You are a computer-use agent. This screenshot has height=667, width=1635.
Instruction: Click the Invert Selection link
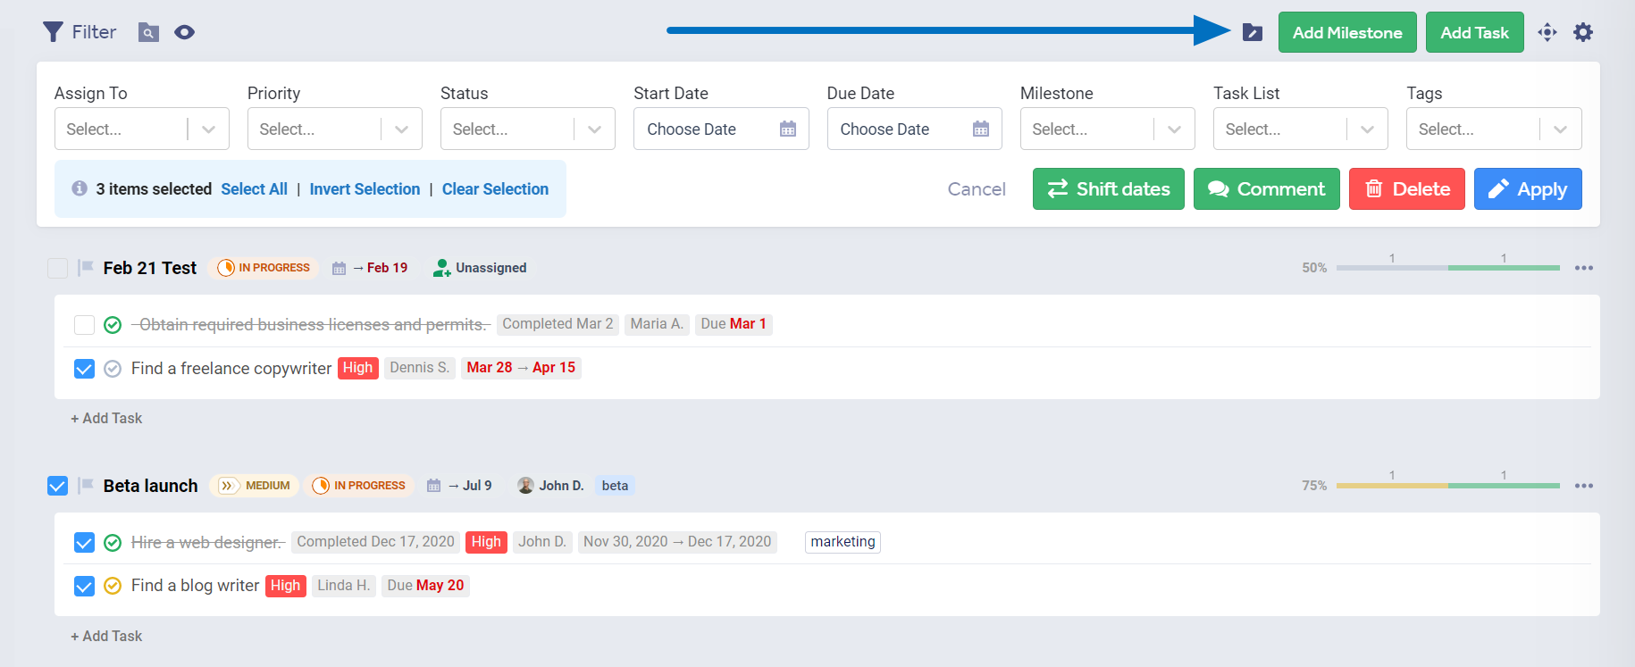click(x=365, y=189)
